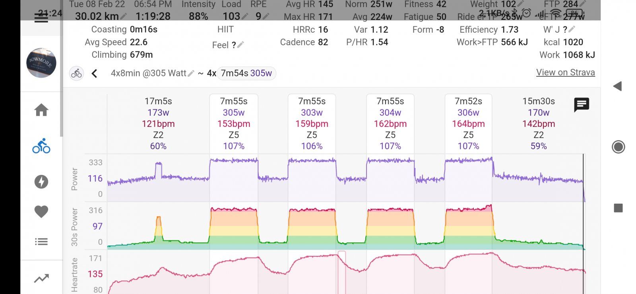Click the heart rate cursor marker
The width and height of the screenshot is (636, 294).
coord(341,273)
